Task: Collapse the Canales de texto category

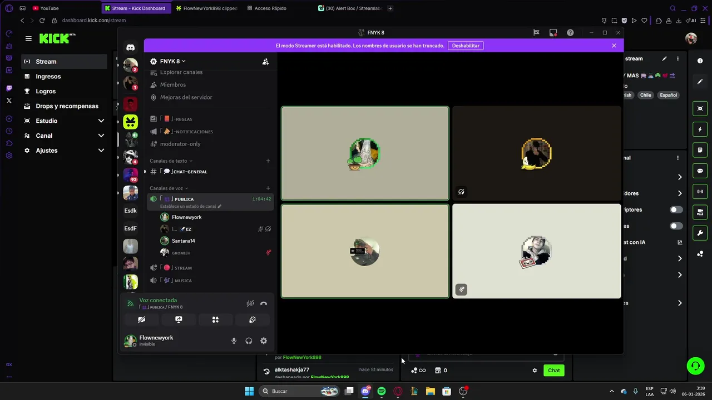Action: pyautogui.click(x=171, y=161)
